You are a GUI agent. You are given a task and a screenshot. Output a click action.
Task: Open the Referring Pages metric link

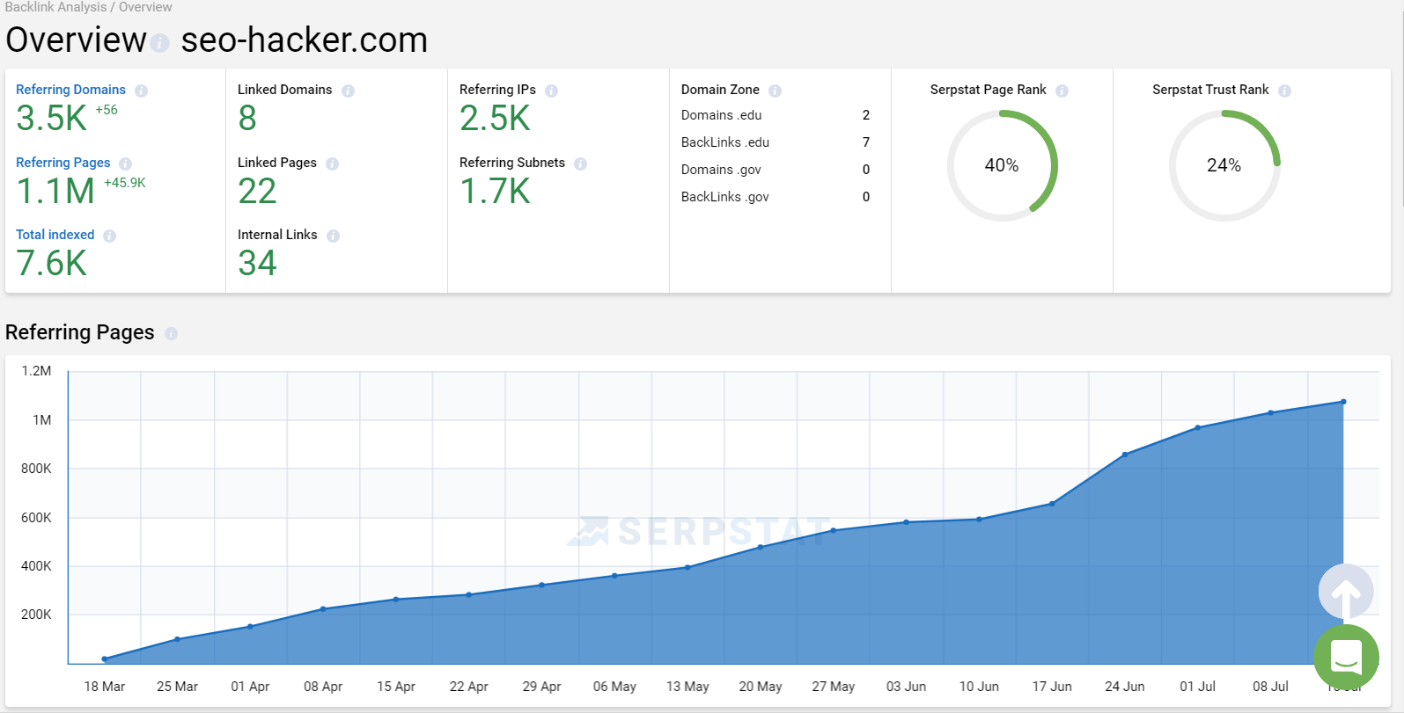point(63,163)
